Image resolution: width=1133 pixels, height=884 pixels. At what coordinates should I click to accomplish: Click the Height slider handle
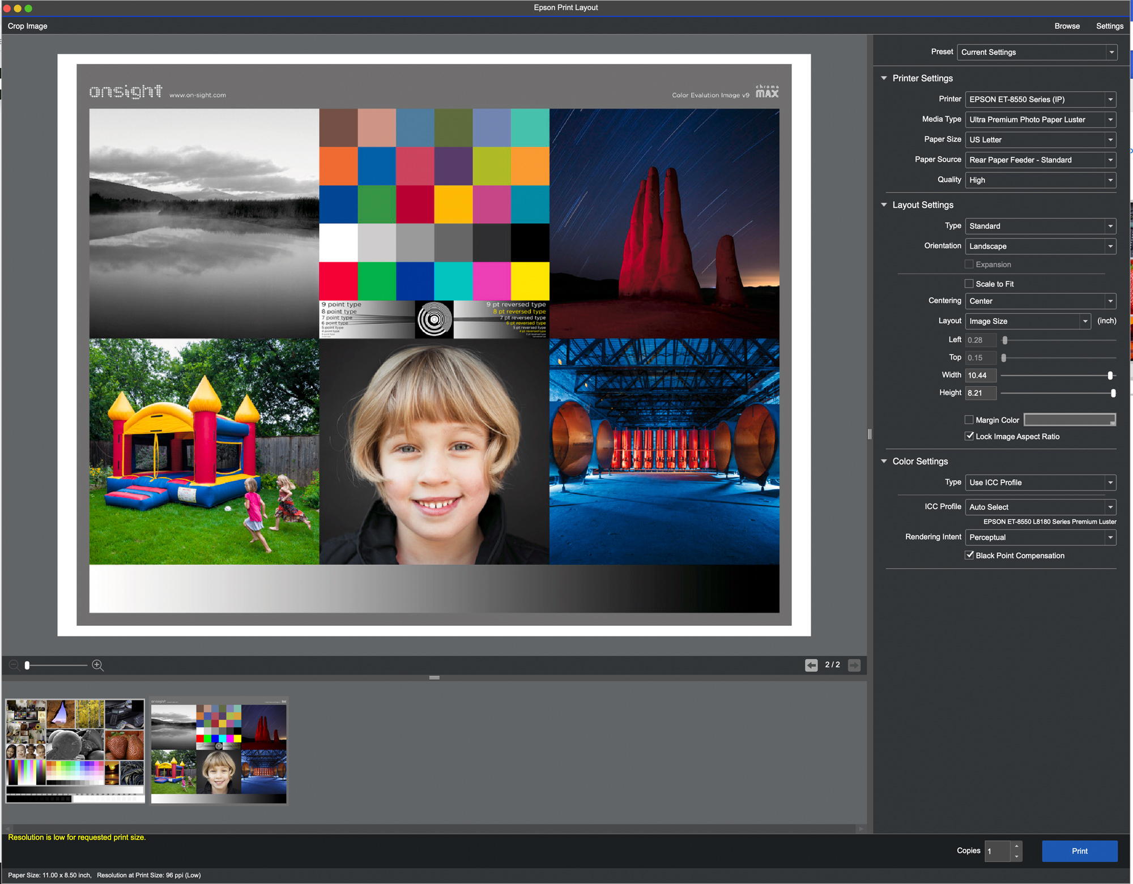pos(1113,393)
